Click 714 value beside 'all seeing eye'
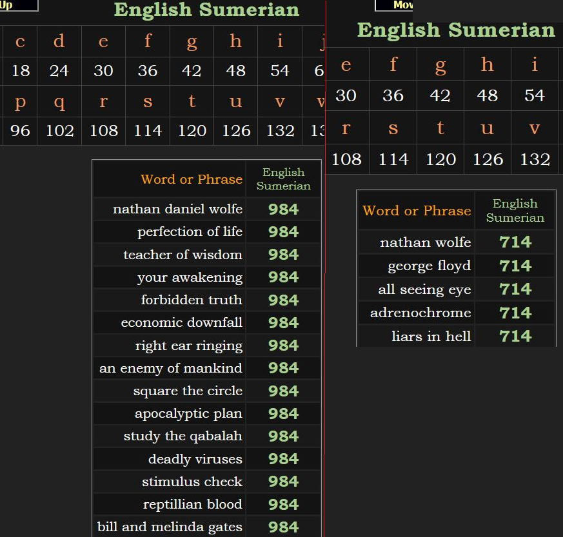The image size is (563, 537). click(x=515, y=289)
